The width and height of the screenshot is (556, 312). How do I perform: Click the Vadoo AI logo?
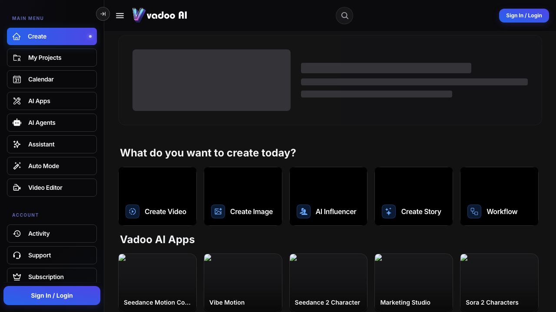pyautogui.click(x=160, y=15)
